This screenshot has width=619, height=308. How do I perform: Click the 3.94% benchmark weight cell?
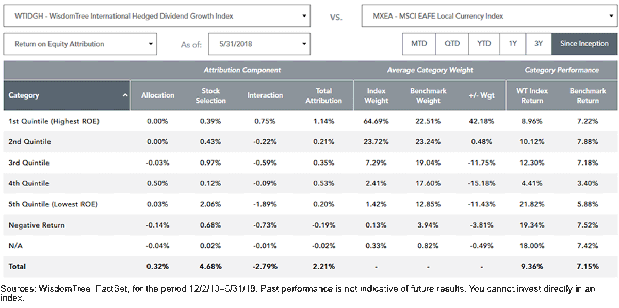click(x=428, y=225)
